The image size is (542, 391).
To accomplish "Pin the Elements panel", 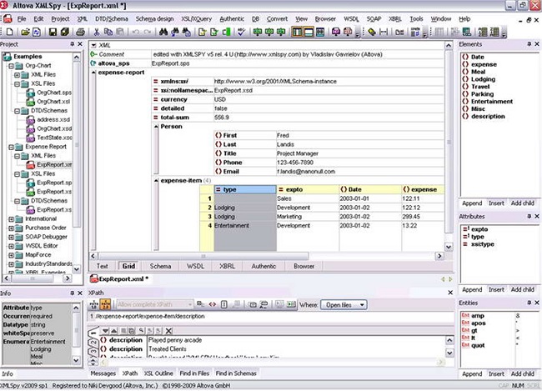I will [x=529, y=44].
